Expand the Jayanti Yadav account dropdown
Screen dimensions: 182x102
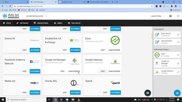point(158,16)
